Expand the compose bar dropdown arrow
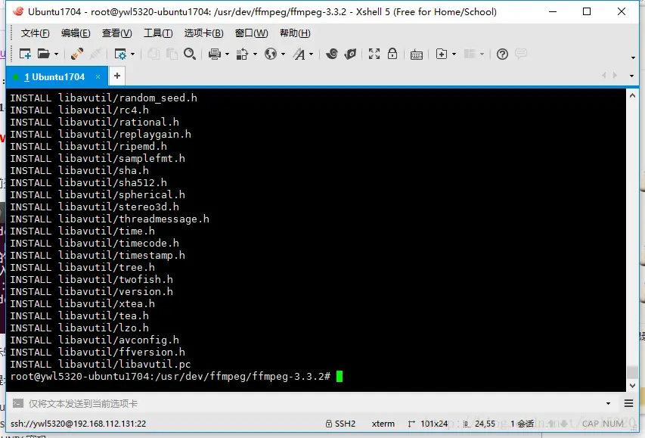 608,403
